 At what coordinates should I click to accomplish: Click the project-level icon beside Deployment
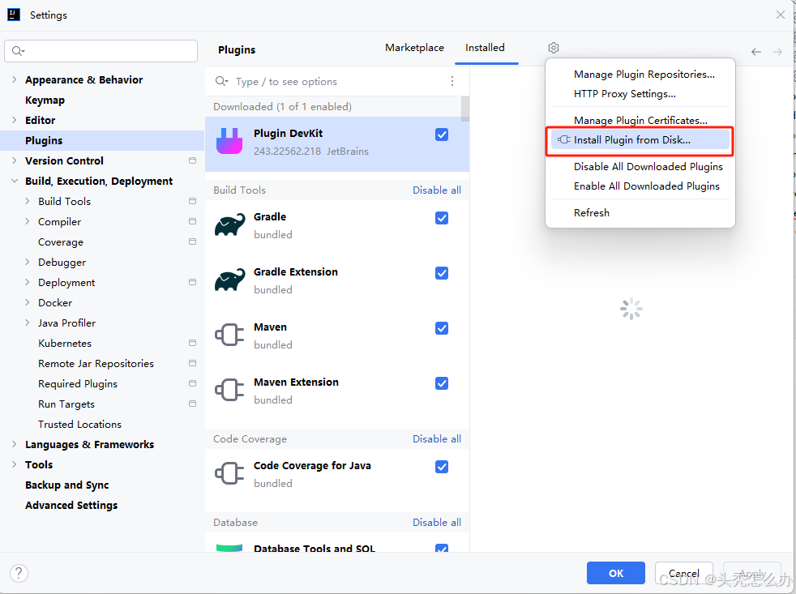point(192,282)
